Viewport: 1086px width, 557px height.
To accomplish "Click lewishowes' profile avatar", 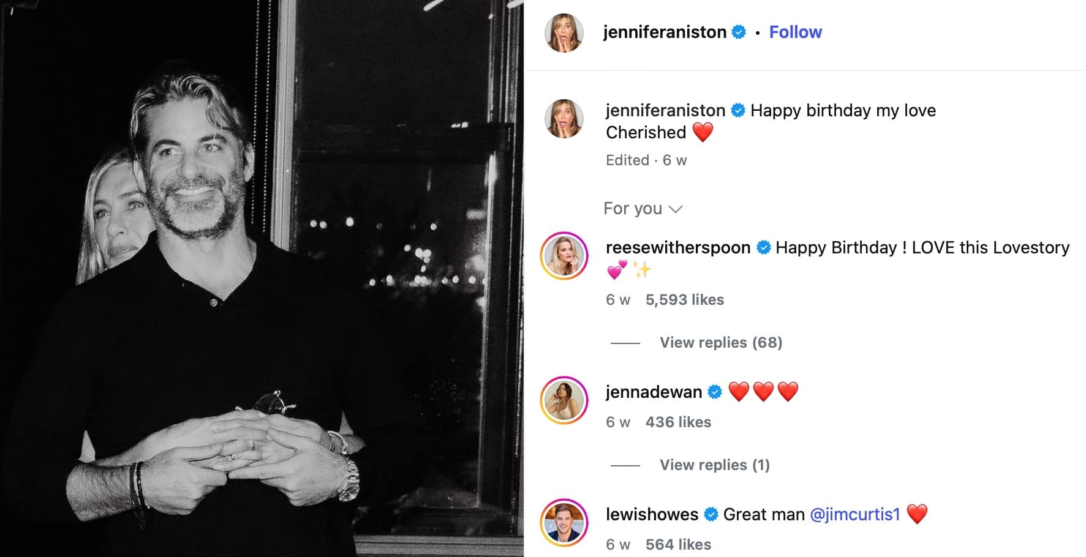I will (564, 522).
